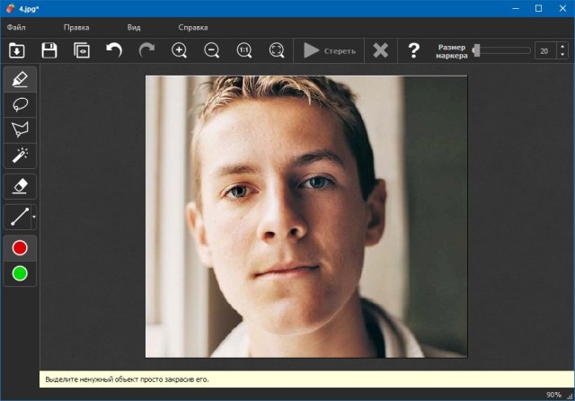Select the Lasso selection tool
This screenshot has height=401, width=575.
[x=20, y=104]
